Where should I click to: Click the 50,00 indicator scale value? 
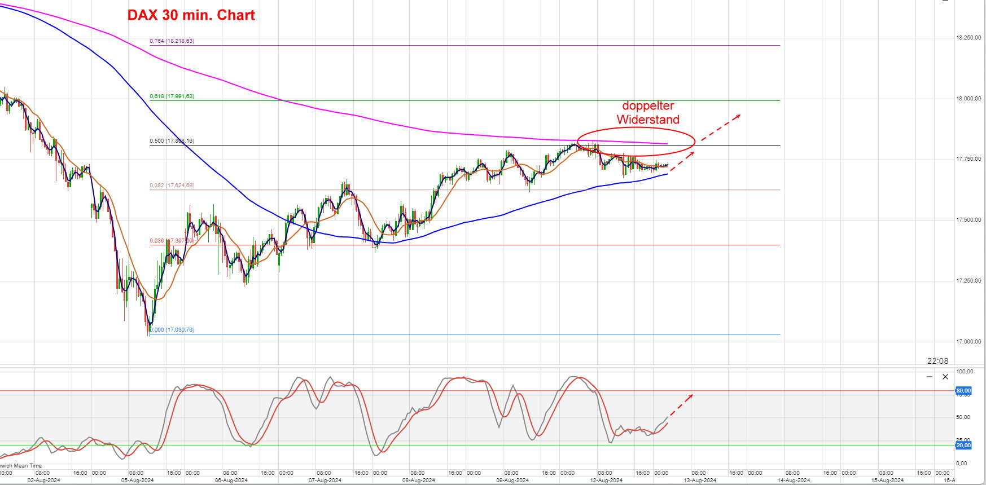[x=963, y=417]
